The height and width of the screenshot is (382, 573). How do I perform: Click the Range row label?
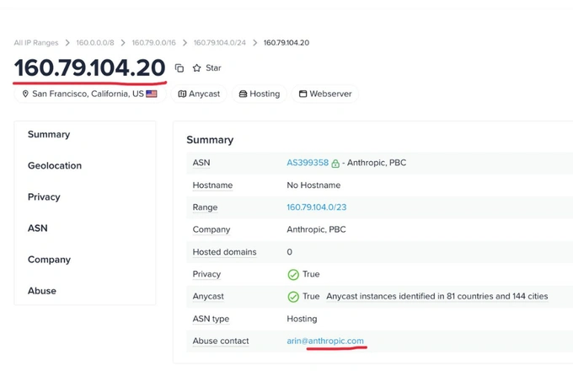point(205,207)
